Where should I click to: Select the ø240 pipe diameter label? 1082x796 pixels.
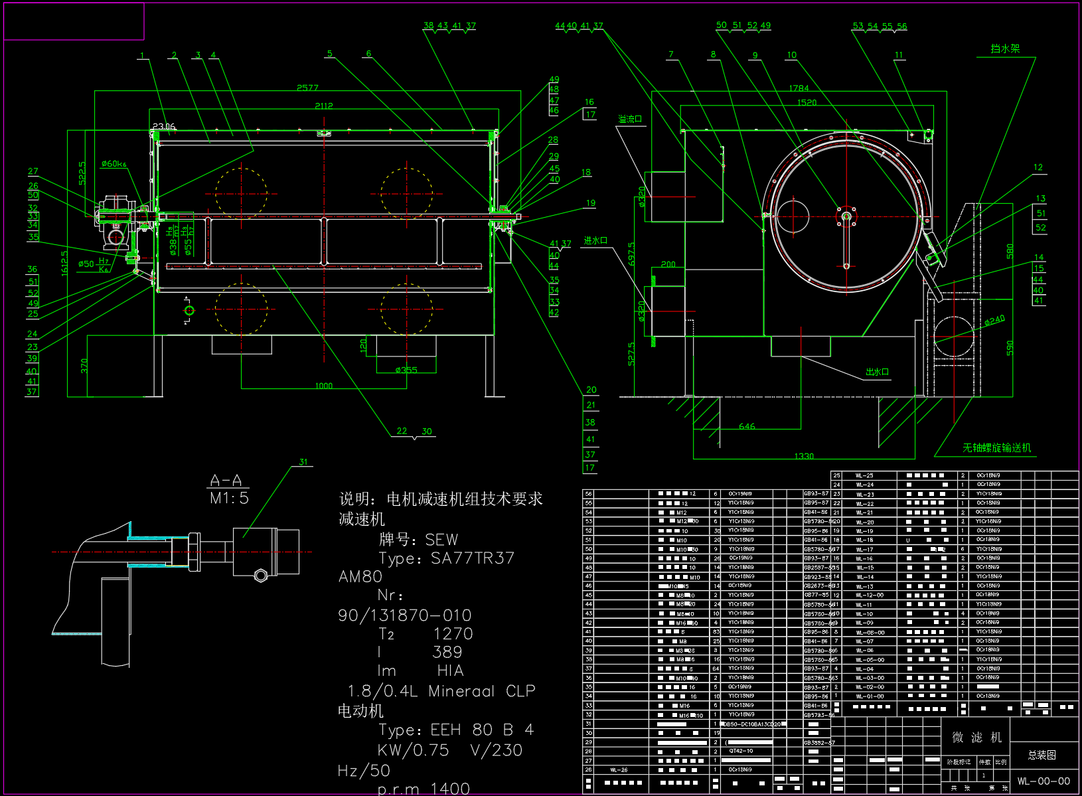[994, 321]
